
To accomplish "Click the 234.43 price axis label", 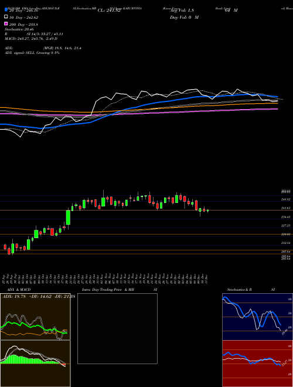I will [x=285, y=217].
